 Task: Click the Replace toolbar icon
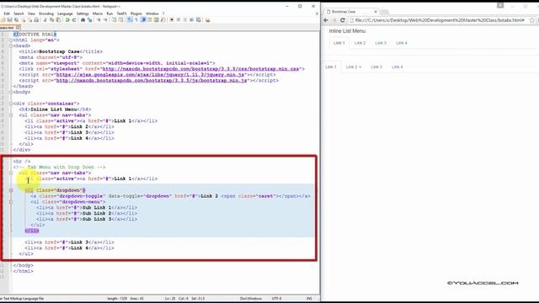coord(90,20)
